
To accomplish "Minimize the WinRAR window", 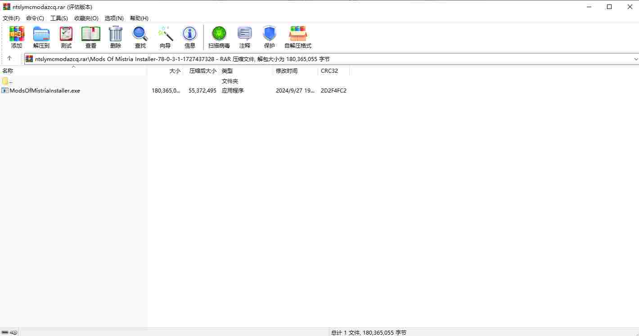I will click(589, 7).
